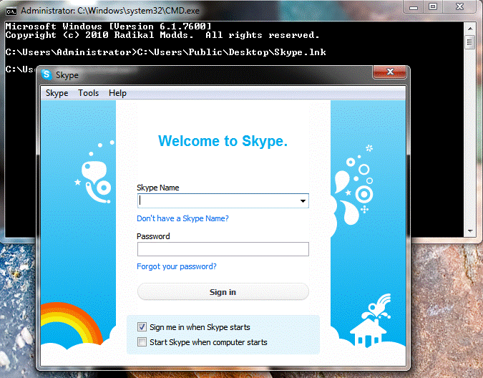The image size is (483, 378).
Task: Minimize the CMD.exe command prompt window
Action: (414, 6)
